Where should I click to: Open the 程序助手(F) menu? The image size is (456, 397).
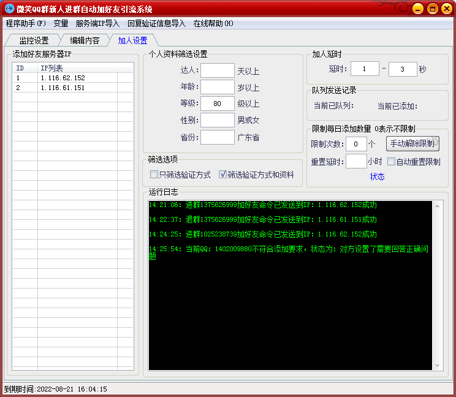(26, 23)
